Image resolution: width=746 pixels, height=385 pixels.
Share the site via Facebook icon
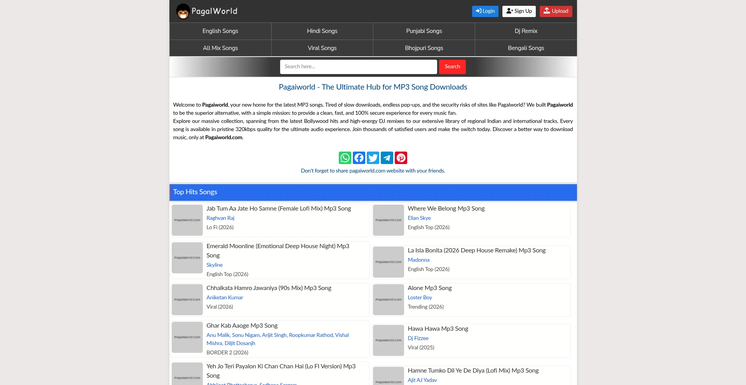coord(359,158)
